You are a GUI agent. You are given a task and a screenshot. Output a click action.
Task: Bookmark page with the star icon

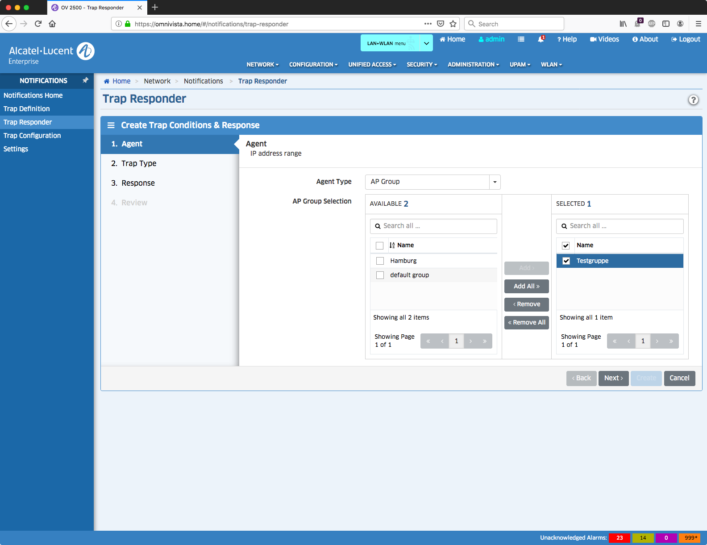click(x=453, y=24)
